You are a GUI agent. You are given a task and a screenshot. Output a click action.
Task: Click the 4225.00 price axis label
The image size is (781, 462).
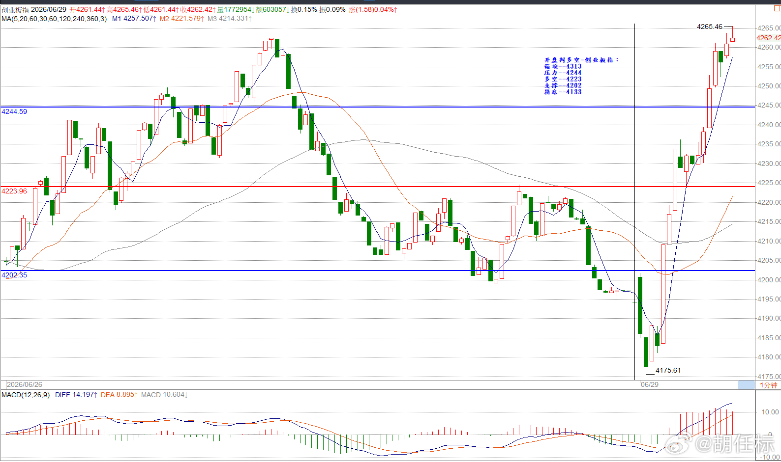tap(769, 183)
